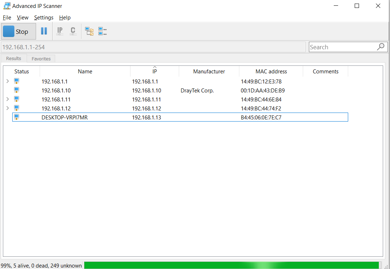The image size is (390, 269).
Task: Click computer status icon for 192.168.1.10
Action: [x=17, y=90]
